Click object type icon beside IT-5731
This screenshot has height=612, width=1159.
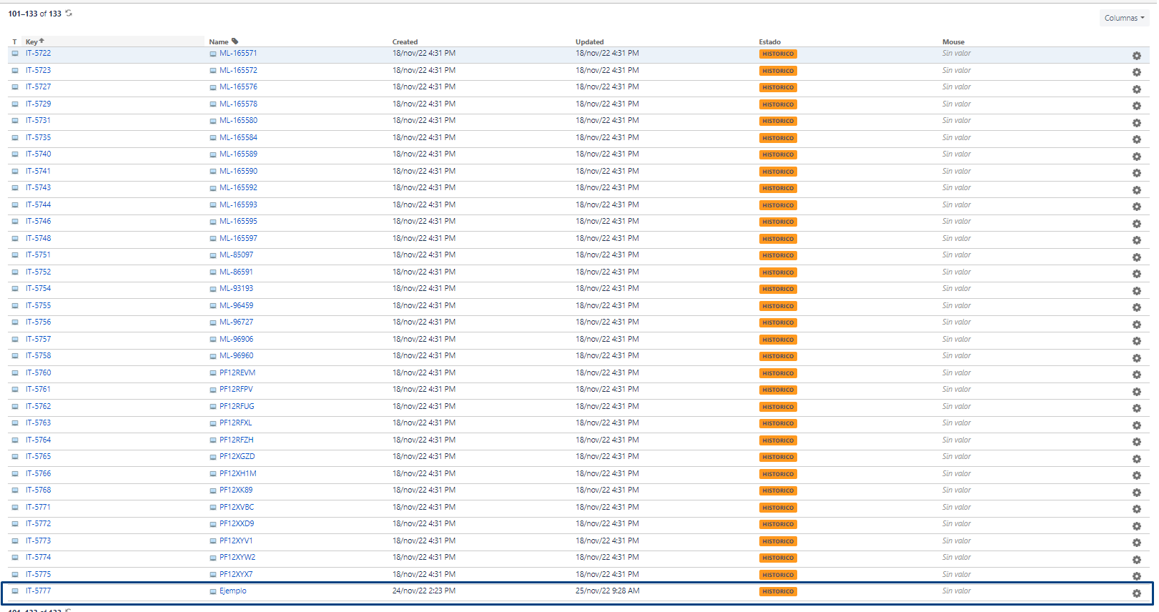15,121
